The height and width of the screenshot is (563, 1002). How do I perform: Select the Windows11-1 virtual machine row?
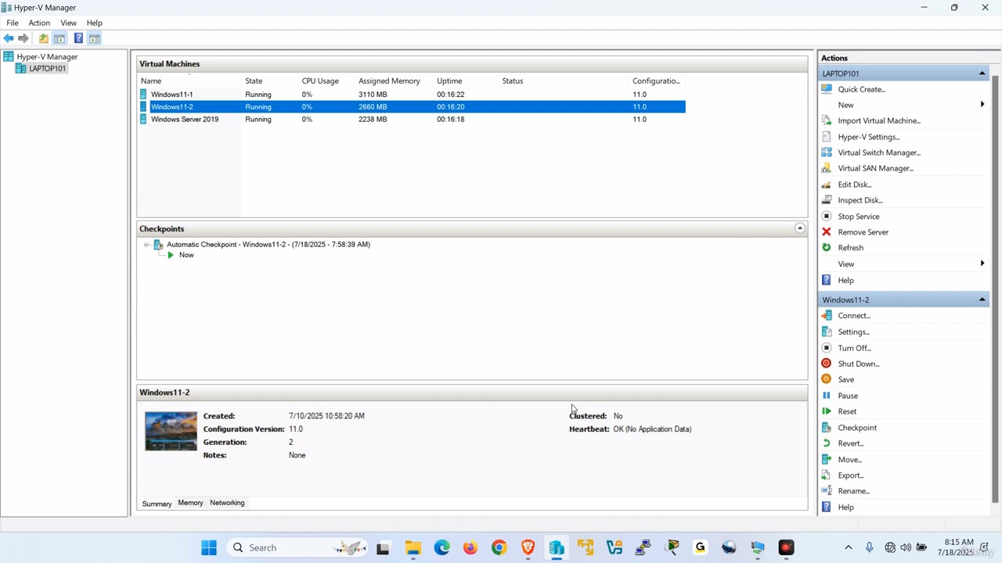412,95
